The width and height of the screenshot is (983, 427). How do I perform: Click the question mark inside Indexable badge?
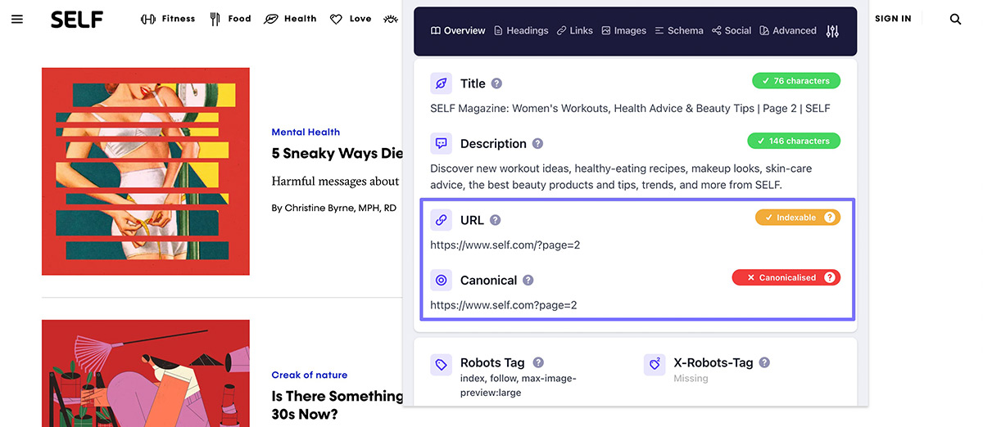point(830,218)
